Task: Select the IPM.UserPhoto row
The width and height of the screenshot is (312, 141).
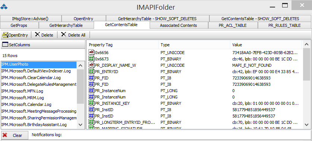Action: [x=38, y=65]
